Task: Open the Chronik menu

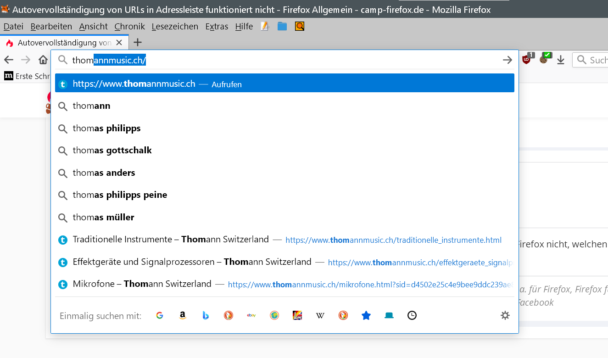Action: point(130,27)
